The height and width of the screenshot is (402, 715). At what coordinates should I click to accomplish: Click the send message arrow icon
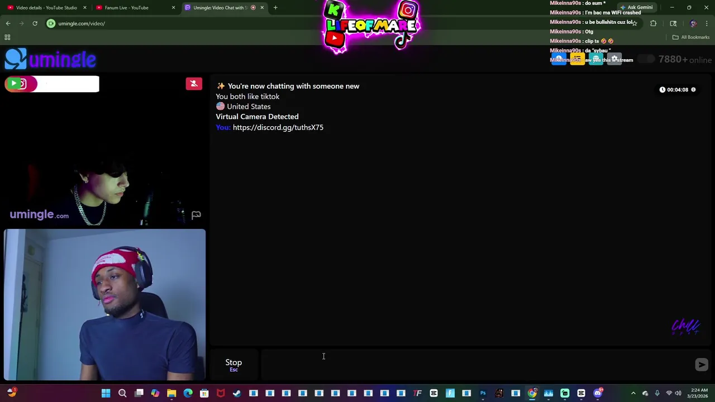[x=702, y=365]
